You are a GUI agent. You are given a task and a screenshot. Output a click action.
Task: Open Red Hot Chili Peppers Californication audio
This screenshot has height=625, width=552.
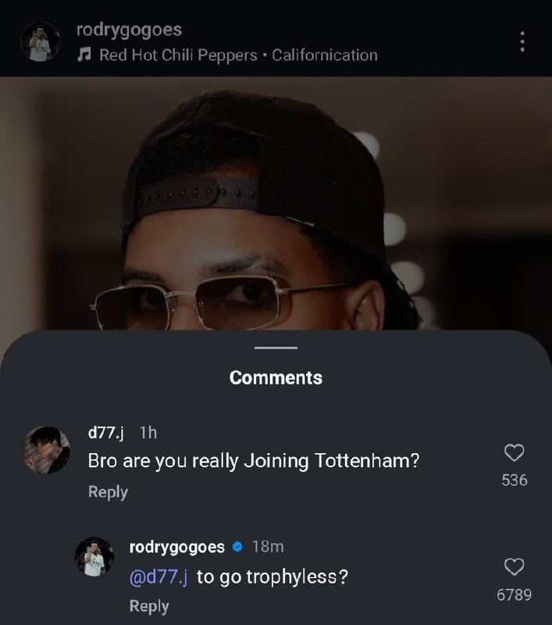point(238,55)
